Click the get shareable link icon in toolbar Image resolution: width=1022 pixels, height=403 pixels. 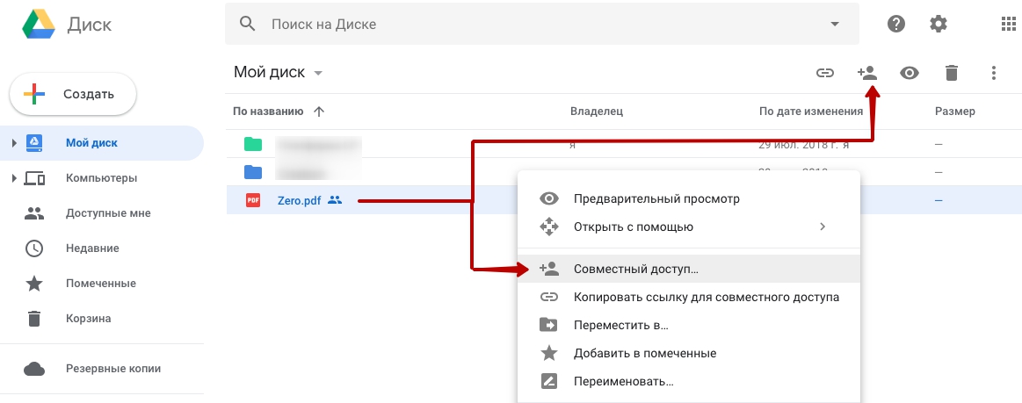(825, 73)
